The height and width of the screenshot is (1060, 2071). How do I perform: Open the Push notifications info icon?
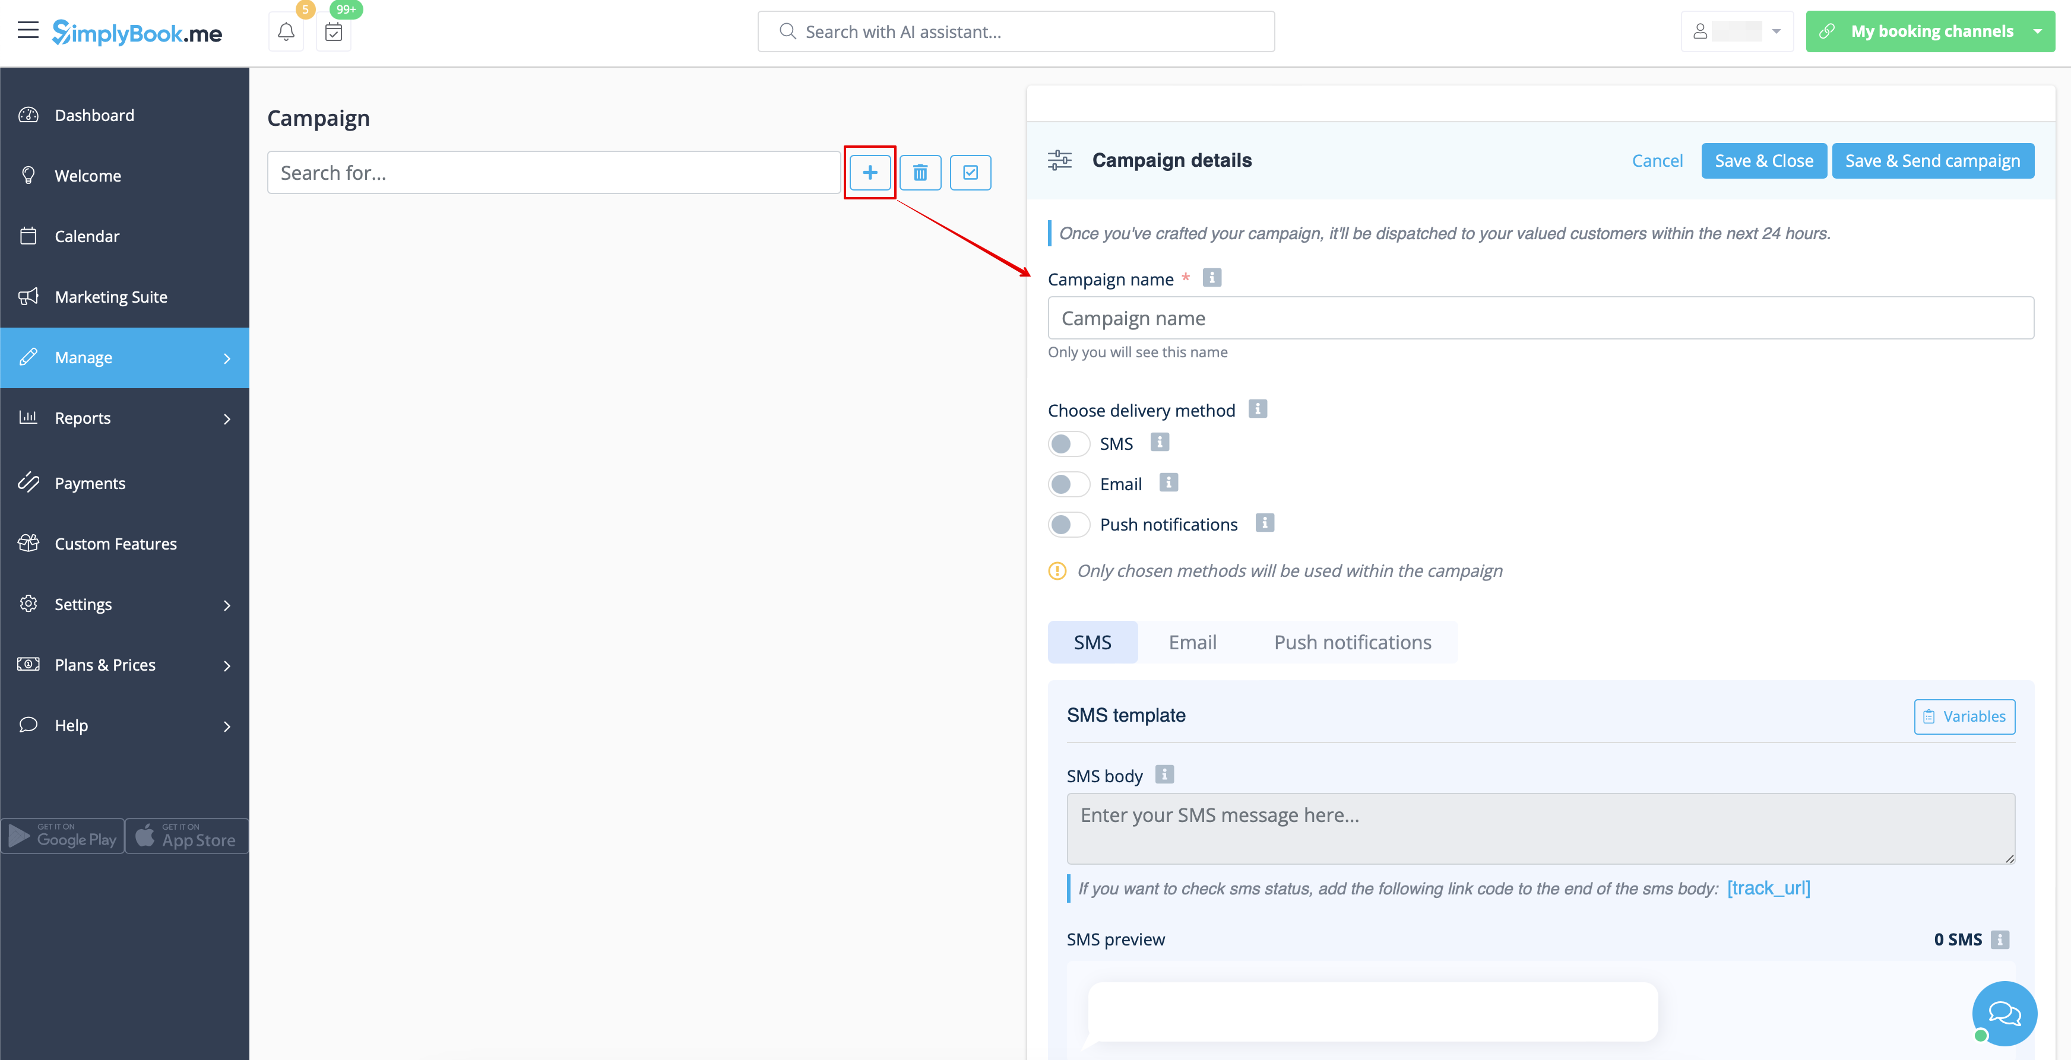click(1265, 523)
